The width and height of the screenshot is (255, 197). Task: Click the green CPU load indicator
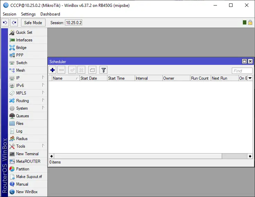click(244, 22)
